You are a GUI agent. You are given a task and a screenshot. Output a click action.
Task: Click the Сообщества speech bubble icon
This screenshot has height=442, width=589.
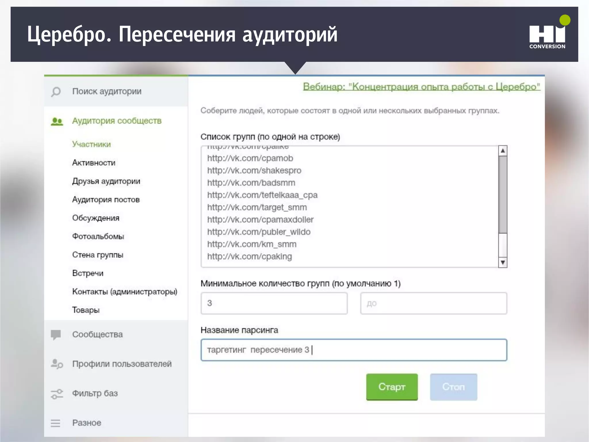click(x=56, y=335)
